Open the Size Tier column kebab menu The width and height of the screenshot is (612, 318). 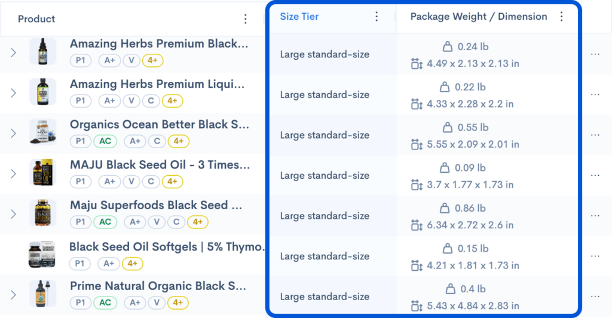click(377, 17)
